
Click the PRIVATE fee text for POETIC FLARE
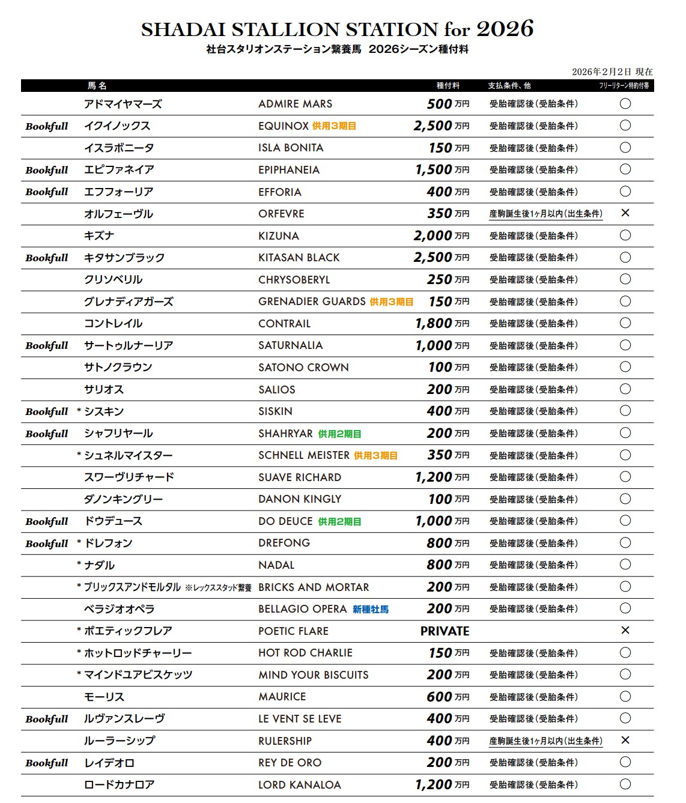(445, 631)
